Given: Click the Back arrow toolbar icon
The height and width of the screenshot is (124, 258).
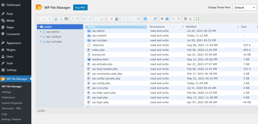Looking at the screenshot, I should point(39,19).
